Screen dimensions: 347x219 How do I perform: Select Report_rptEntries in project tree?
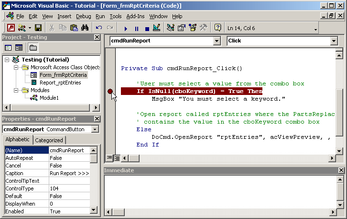pyautogui.click(x=60, y=83)
